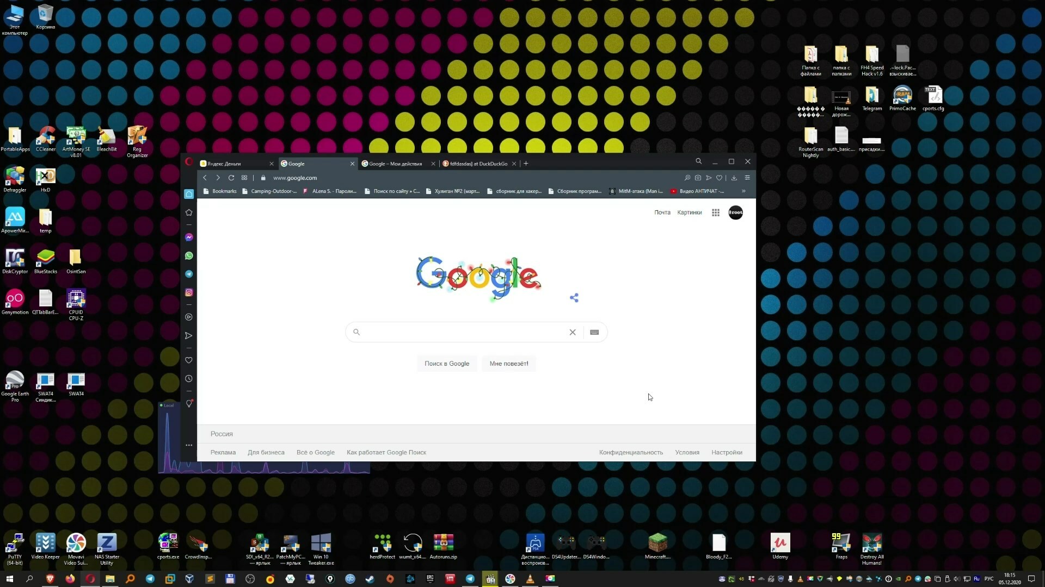
Task: Open the Реклама footer link
Action: [223, 452]
